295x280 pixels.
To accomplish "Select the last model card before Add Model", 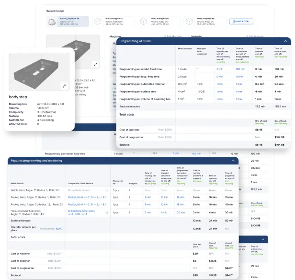I will [204, 22].
